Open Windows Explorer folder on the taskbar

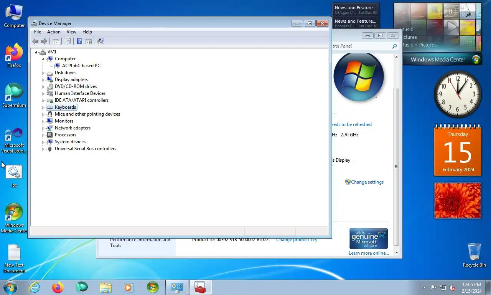(105, 287)
